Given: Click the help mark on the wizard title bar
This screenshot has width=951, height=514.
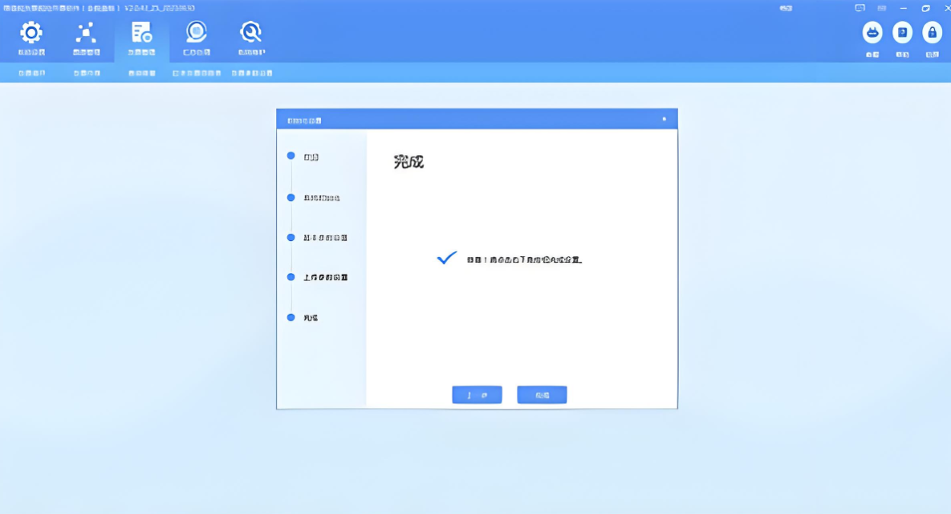Looking at the screenshot, I should pyautogui.click(x=664, y=118).
